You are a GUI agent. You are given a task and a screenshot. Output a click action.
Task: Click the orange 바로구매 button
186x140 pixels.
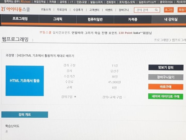click(x=166, y=87)
